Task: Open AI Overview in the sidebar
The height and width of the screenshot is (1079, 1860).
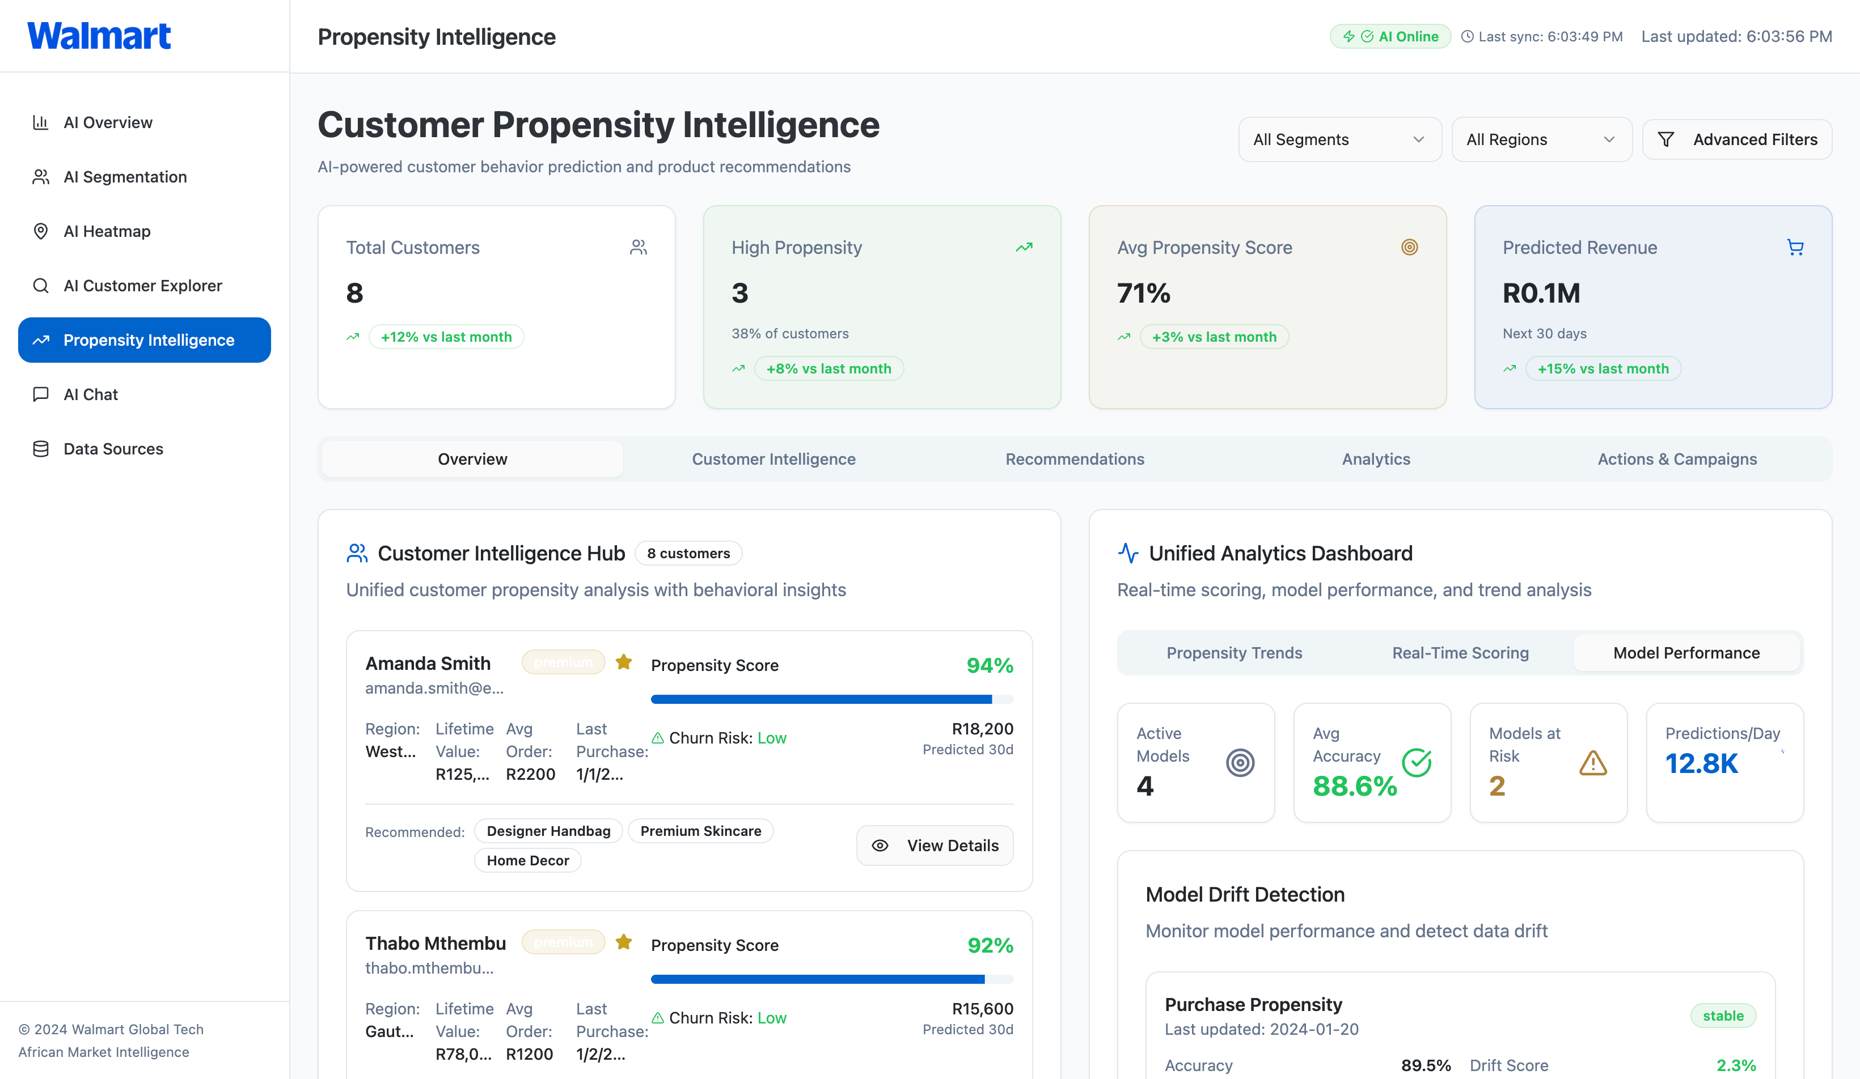Action: (145, 122)
